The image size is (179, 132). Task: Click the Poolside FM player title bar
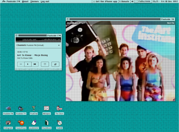[38, 36]
